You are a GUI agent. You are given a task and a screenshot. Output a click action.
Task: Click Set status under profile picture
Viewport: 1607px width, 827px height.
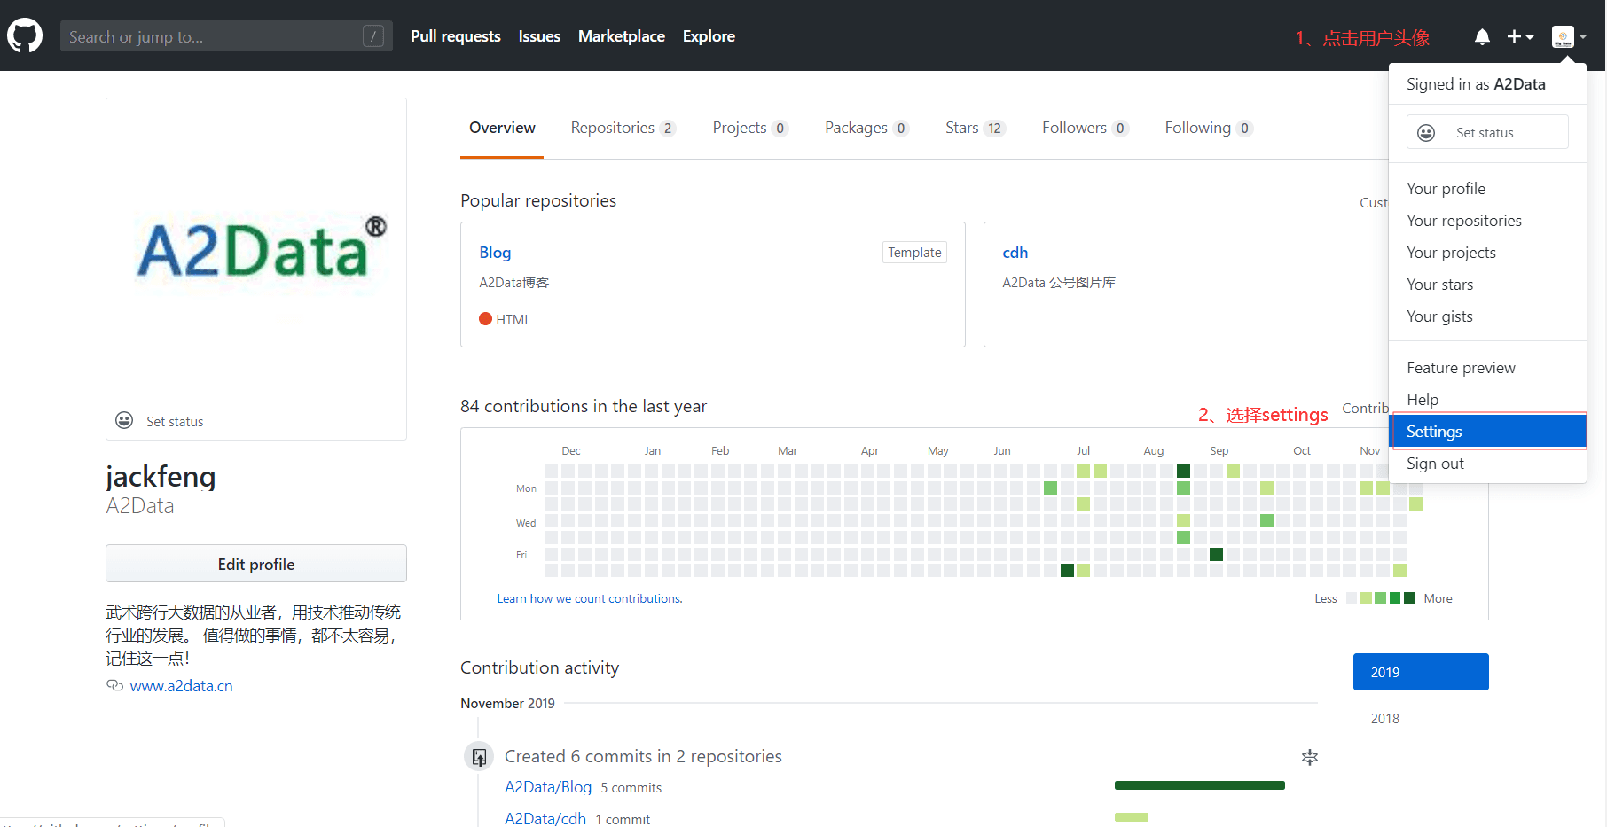point(175,422)
